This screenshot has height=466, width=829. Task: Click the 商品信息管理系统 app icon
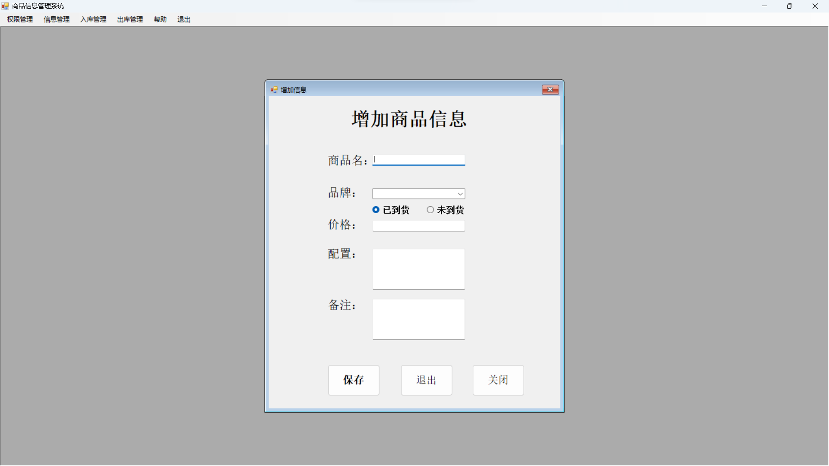(5, 6)
